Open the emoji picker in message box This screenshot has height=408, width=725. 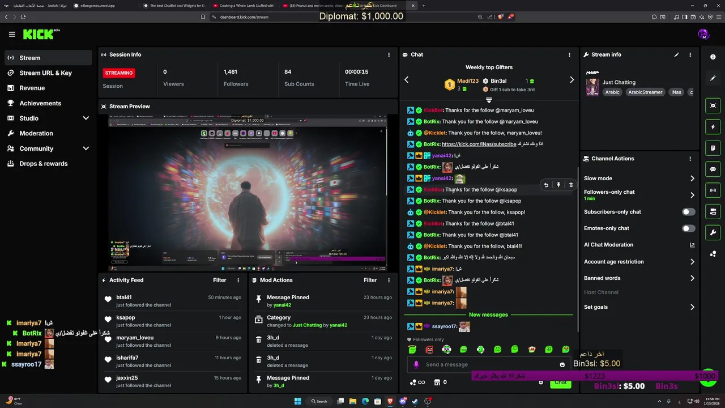click(562, 365)
